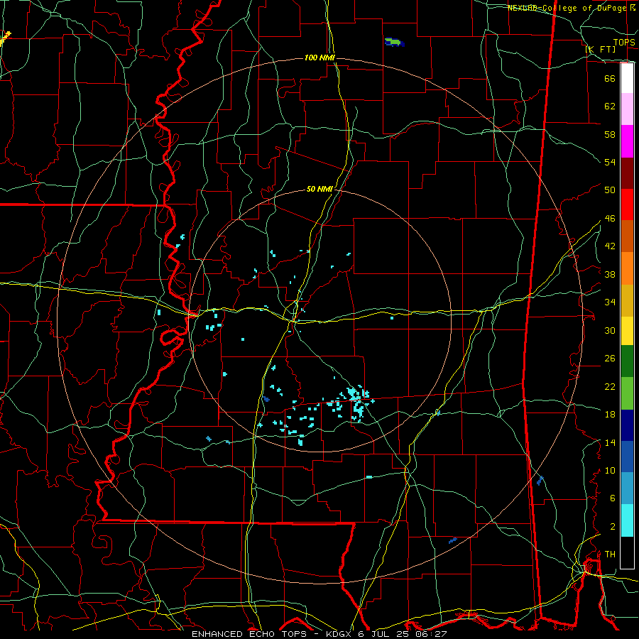Click the white swatch on the tops legend
Image resolution: width=639 pixels, height=639 pixels.
pyautogui.click(x=627, y=78)
